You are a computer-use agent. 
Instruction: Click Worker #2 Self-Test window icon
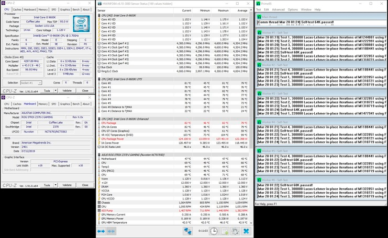[x=259, y=65]
